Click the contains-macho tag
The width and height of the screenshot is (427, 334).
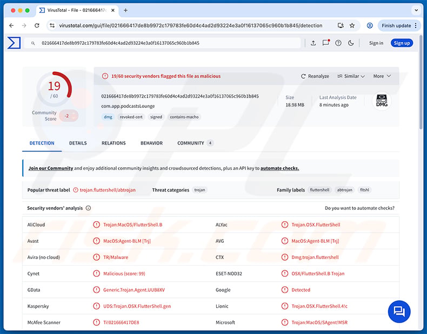[184, 117]
